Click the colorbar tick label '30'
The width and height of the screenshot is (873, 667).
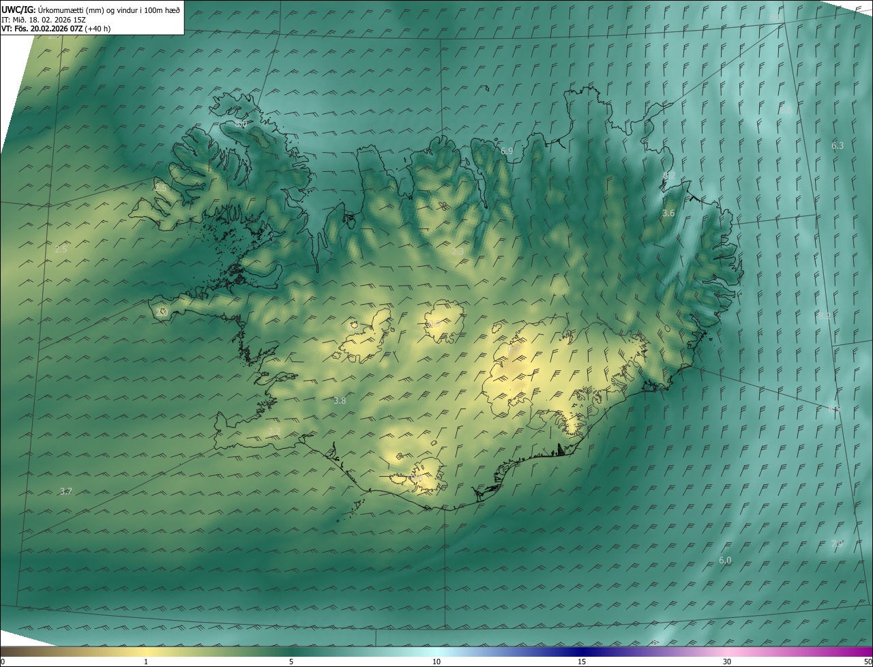[727, 662]
